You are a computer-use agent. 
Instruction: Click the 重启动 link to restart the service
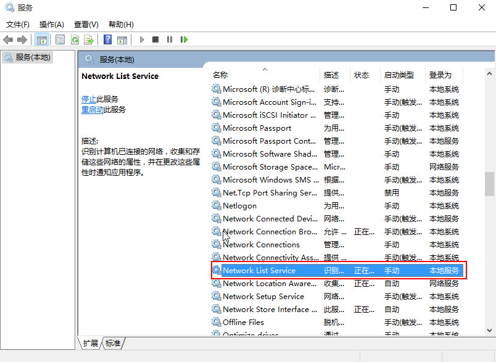pyautogui.click(x=93, y=109)
